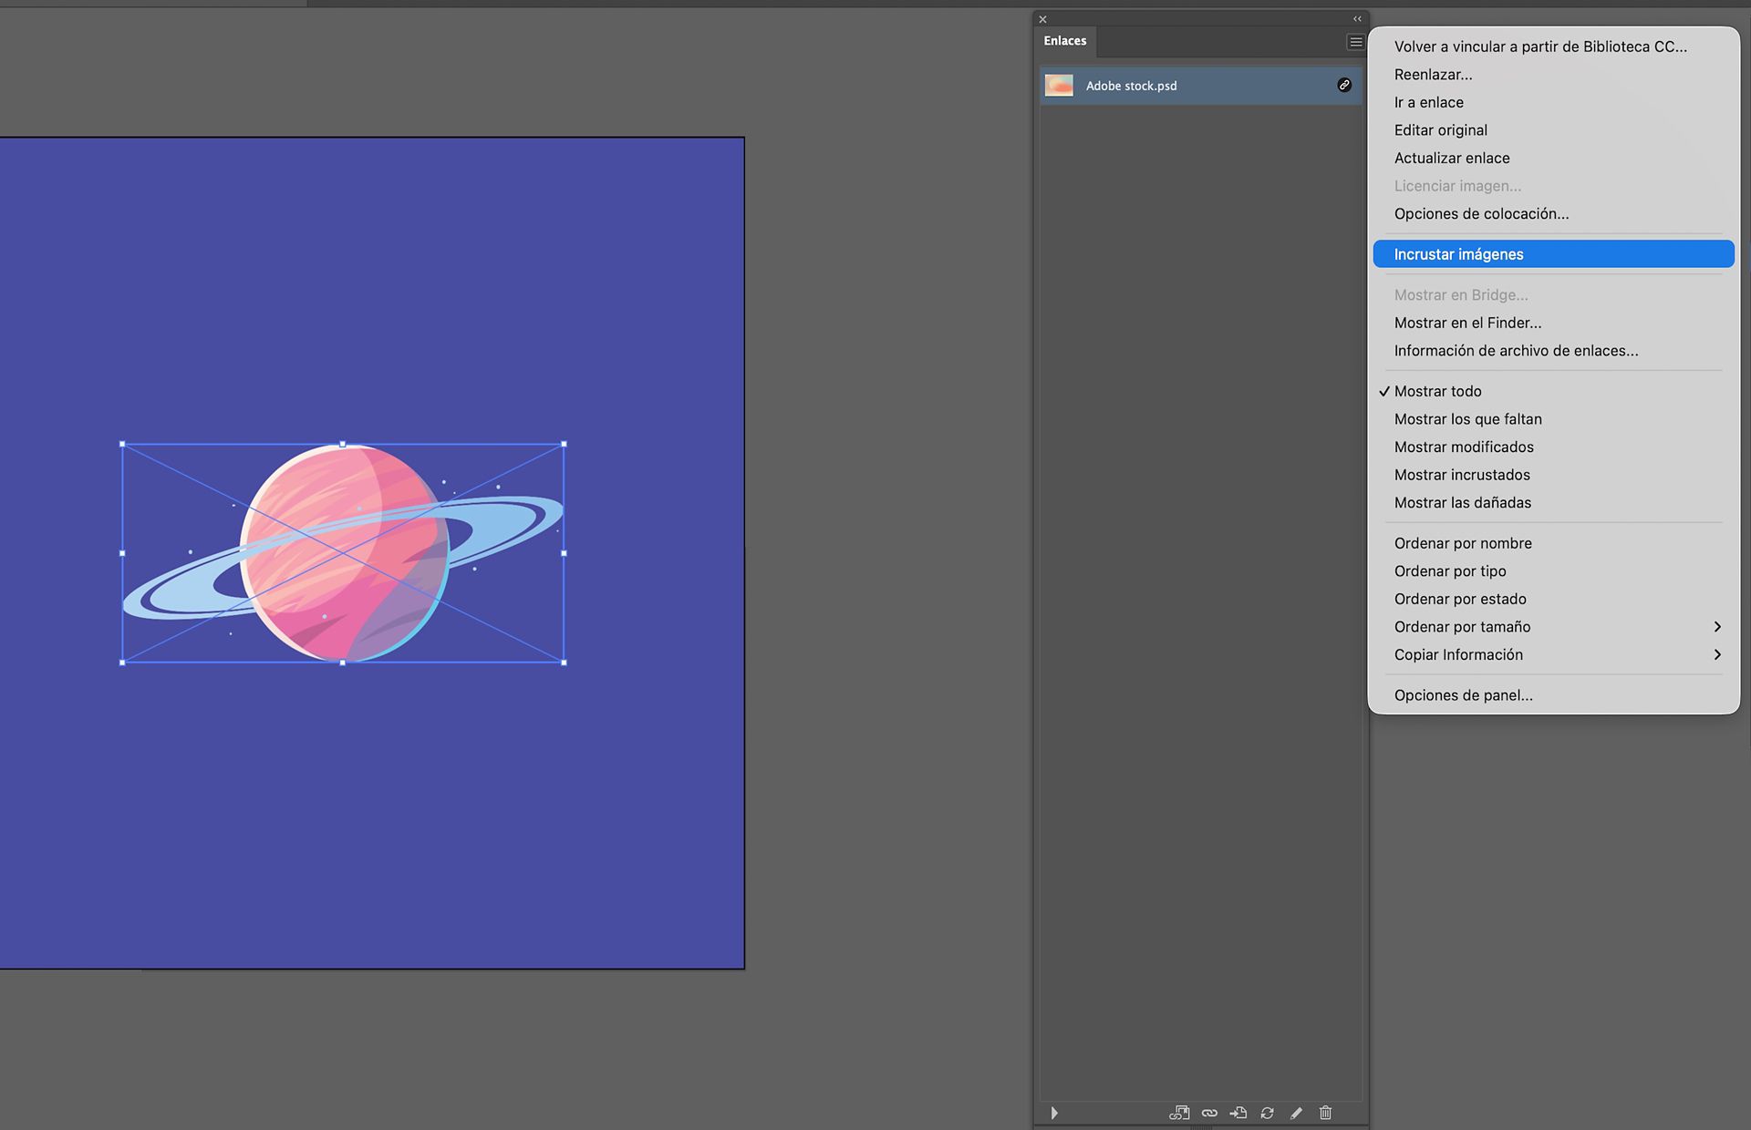Click the Go To Link arrow-page icon
1751x1130 pixels.
[x=1238, y=1113]
